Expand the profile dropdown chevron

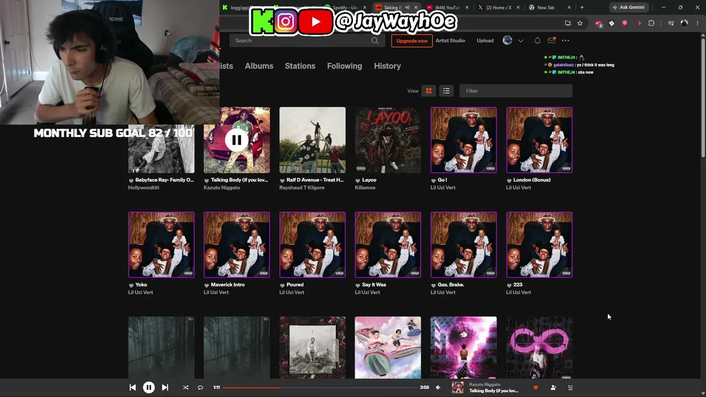pyautogui.click(x=520, y=40)
